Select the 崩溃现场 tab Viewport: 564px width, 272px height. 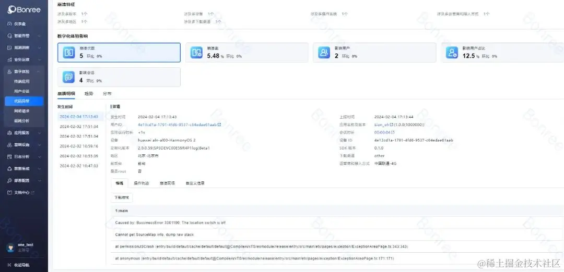point(167,183)
